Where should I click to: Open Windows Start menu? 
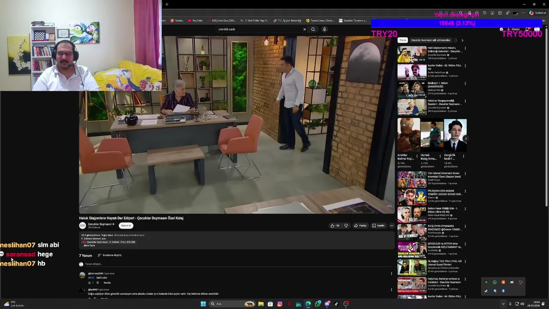coord(203,304)
